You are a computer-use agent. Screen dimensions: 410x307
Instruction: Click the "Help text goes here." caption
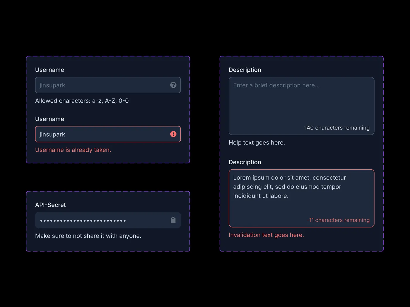(x=257, y=143)
